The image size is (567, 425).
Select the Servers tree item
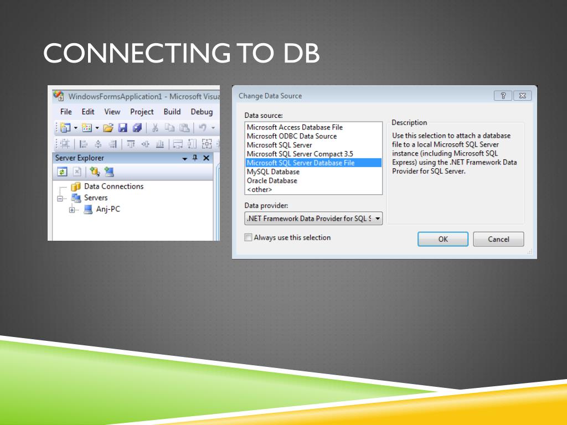tap(96, 198)
